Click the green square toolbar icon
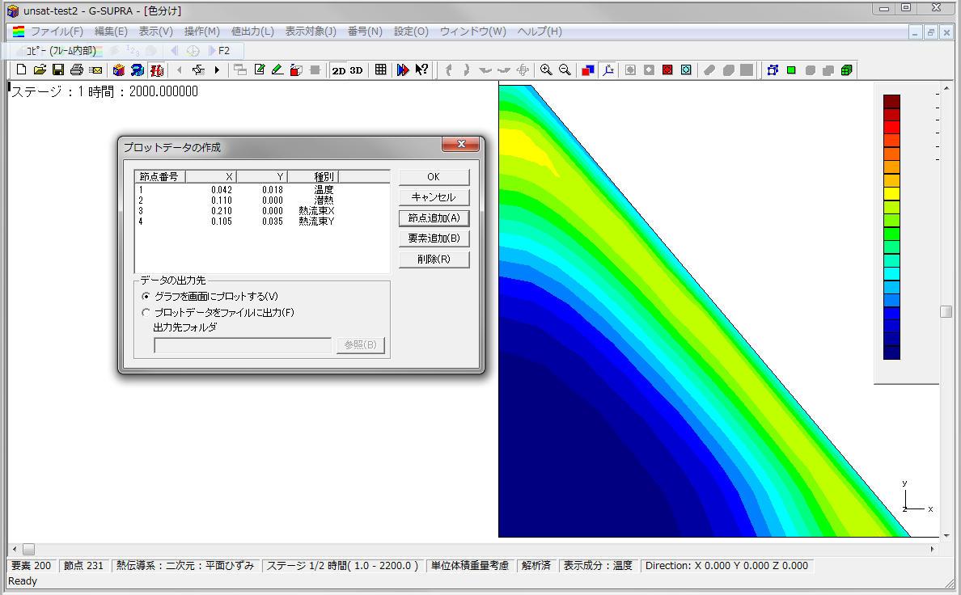Screen dimensions: 961x595 pos(791,70)
